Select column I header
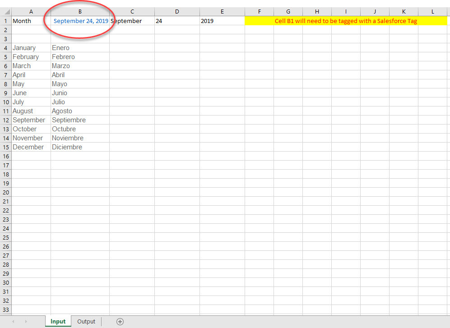450x328 pixels. point(346,12)
